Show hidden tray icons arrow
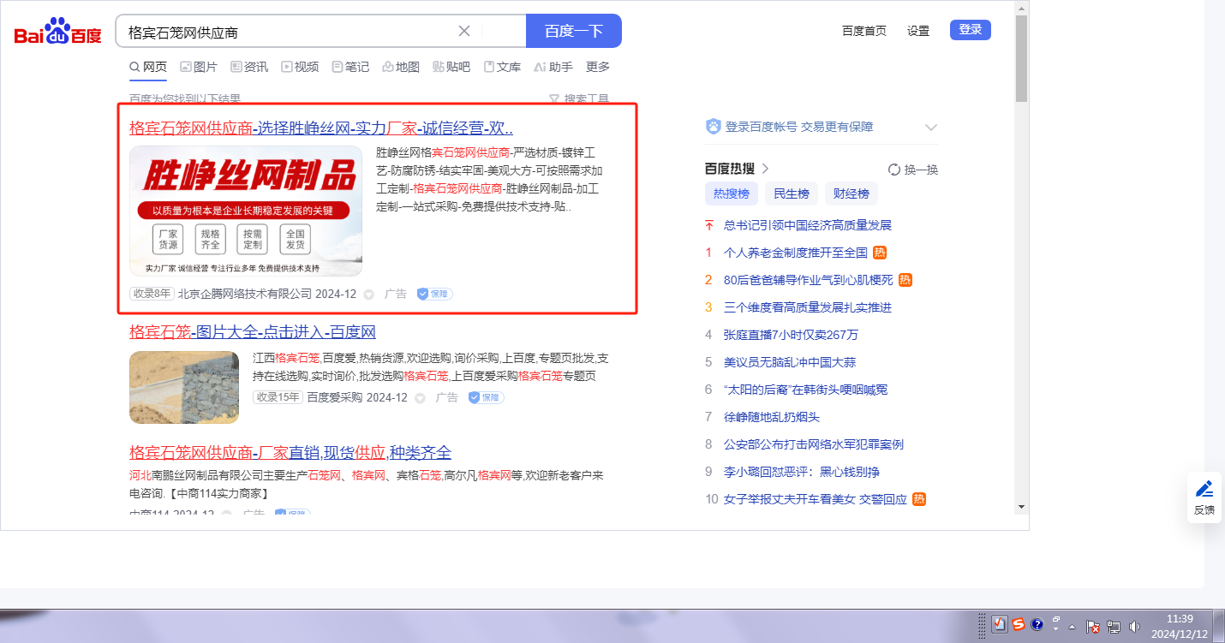This screenshot has height=643, width=1225. tap(1072, 627)
